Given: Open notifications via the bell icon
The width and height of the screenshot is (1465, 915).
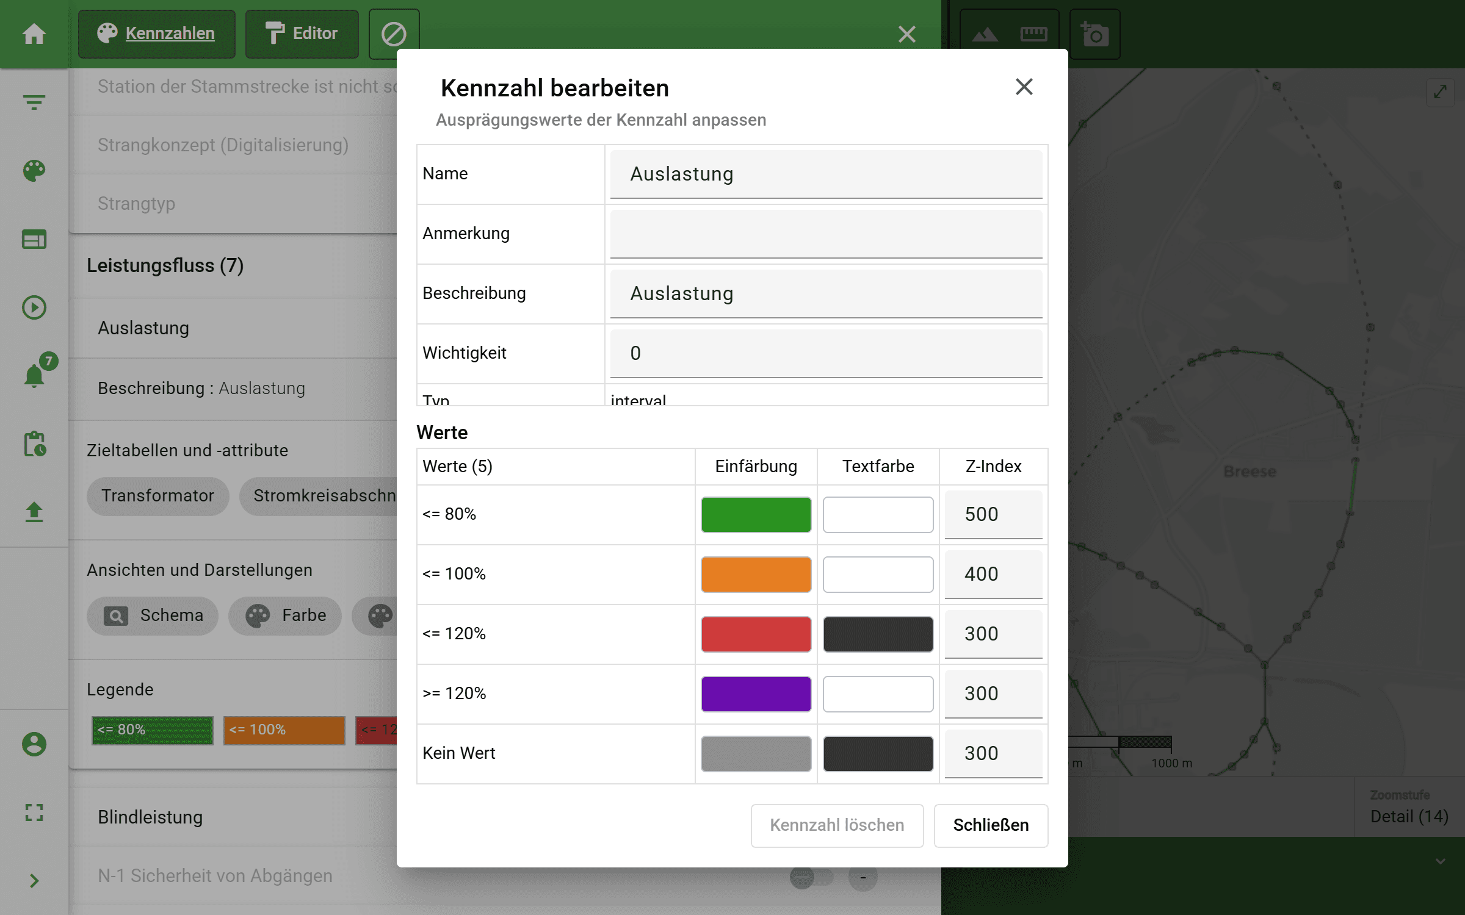Looking at the screenshot, I should [x=34, y=375].
